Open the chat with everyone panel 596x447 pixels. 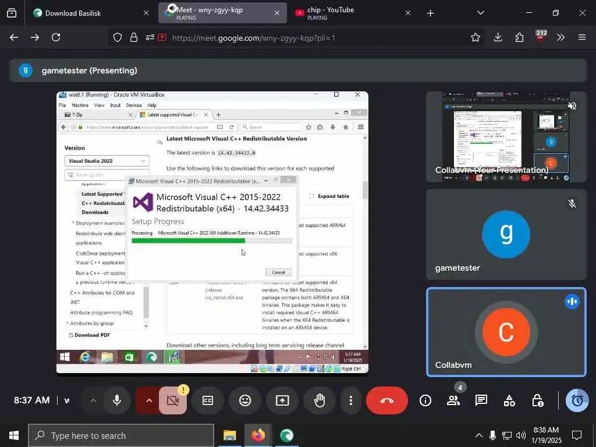[x=481, y=400]
